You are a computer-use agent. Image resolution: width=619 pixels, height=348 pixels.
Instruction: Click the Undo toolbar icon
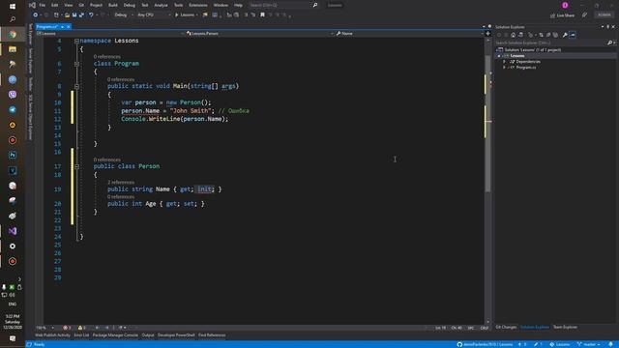[x=91, y=15]
